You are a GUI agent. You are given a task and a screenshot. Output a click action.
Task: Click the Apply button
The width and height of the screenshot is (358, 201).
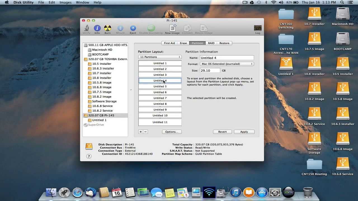(x=244, y=132)
